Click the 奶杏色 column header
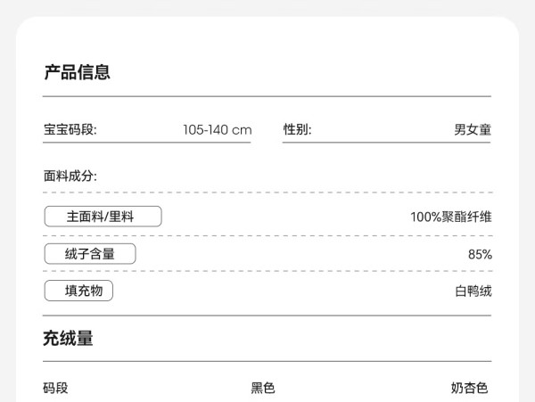Viewport: 535px width, 402px height. pos(469,388)
